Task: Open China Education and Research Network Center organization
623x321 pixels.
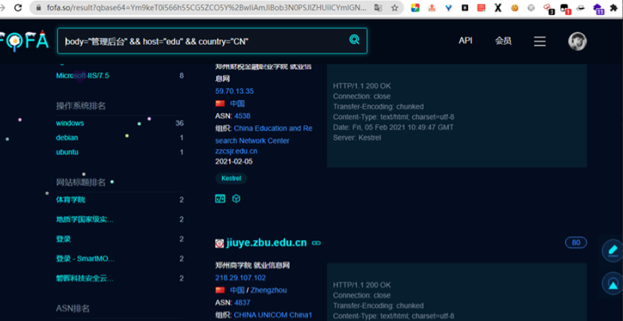Action: tap(264, 134)
